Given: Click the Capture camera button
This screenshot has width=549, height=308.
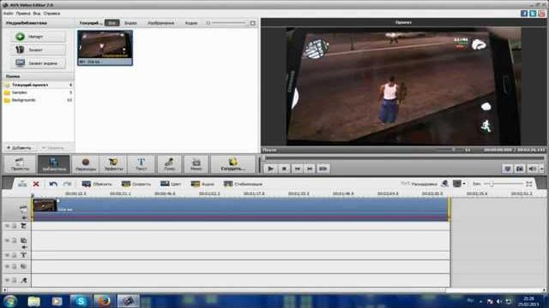Looking at the screenshot, I should pyautogui.click(x=38, y=50).
